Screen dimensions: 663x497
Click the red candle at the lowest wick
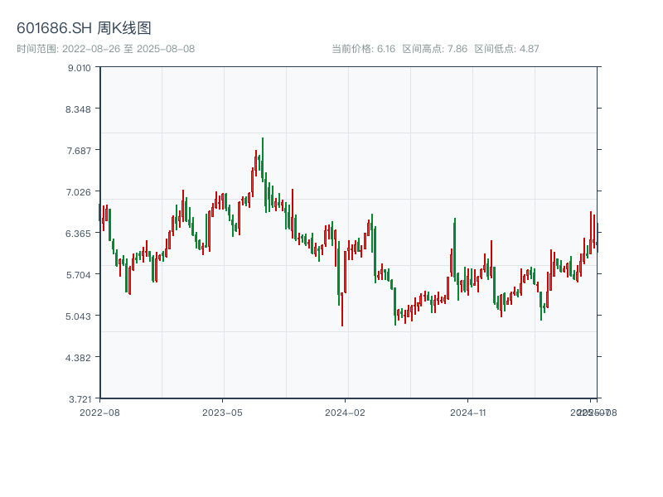click(342, 306)
